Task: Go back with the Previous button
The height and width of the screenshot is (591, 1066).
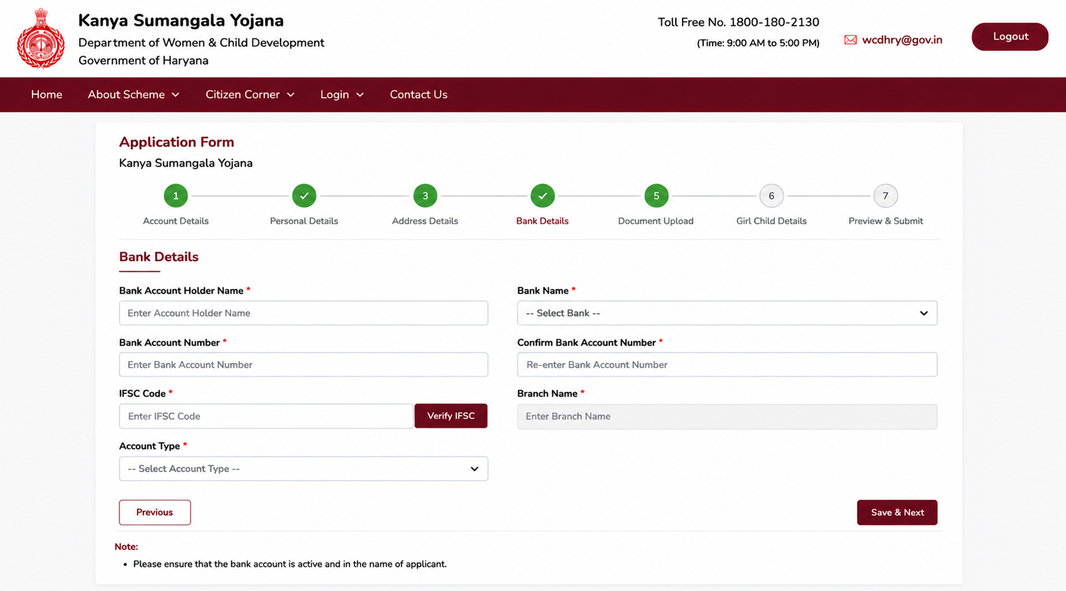Action: pyautogui.click(x=155, y=513)
